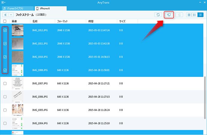
Task: Open the iTunesライブラリ tab
Action: pyautogui.click(x=18, y=8)
